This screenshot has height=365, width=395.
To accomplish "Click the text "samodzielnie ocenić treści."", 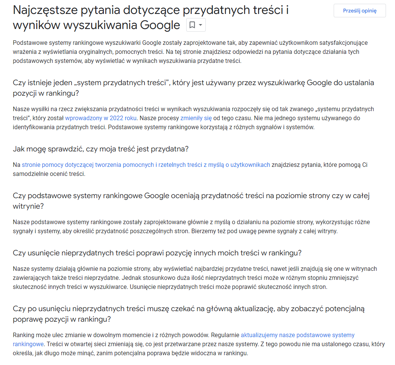I will pyautogui.click(x=49, y=174).
